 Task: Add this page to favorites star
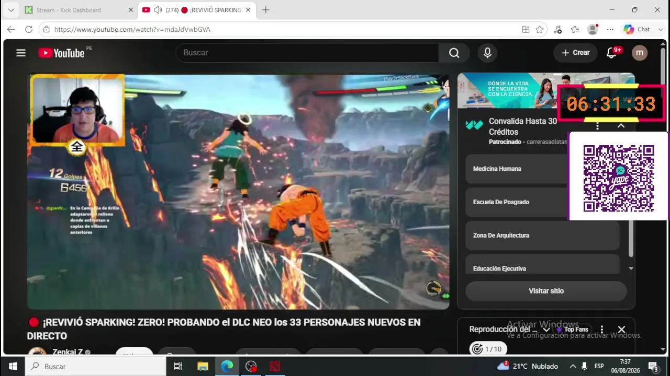(540, 30)
